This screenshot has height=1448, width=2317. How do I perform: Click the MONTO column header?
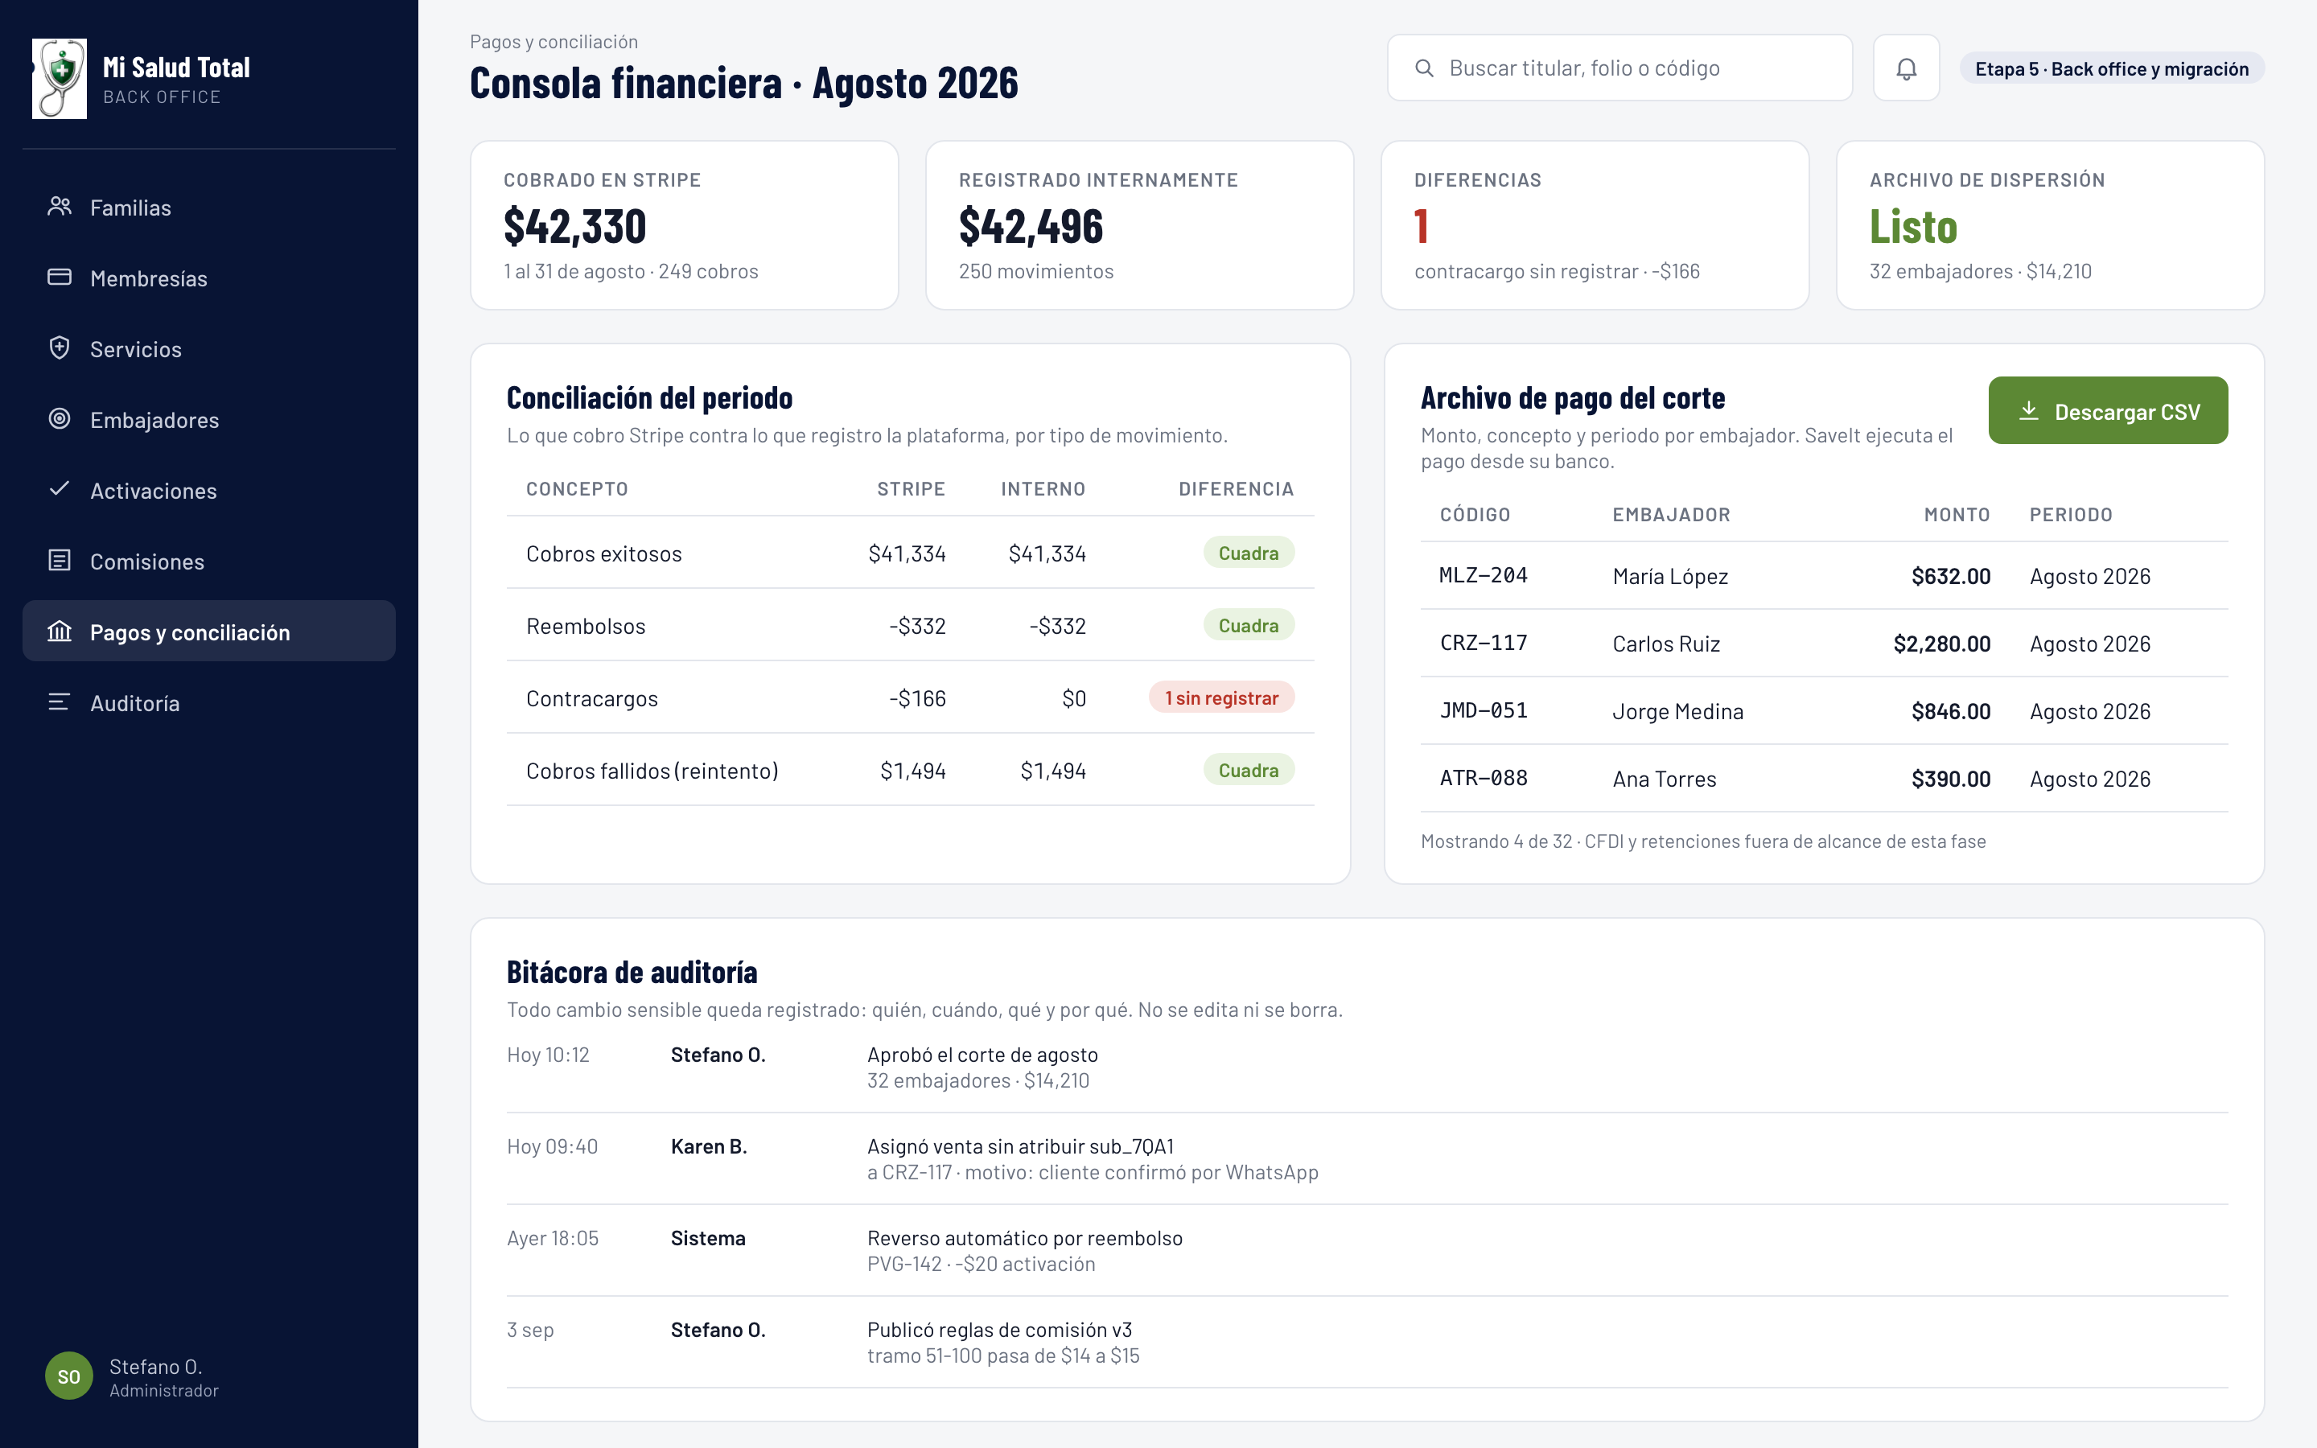(1957, 515)
